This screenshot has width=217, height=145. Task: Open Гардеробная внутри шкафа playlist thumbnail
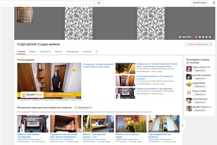(66, 124)
